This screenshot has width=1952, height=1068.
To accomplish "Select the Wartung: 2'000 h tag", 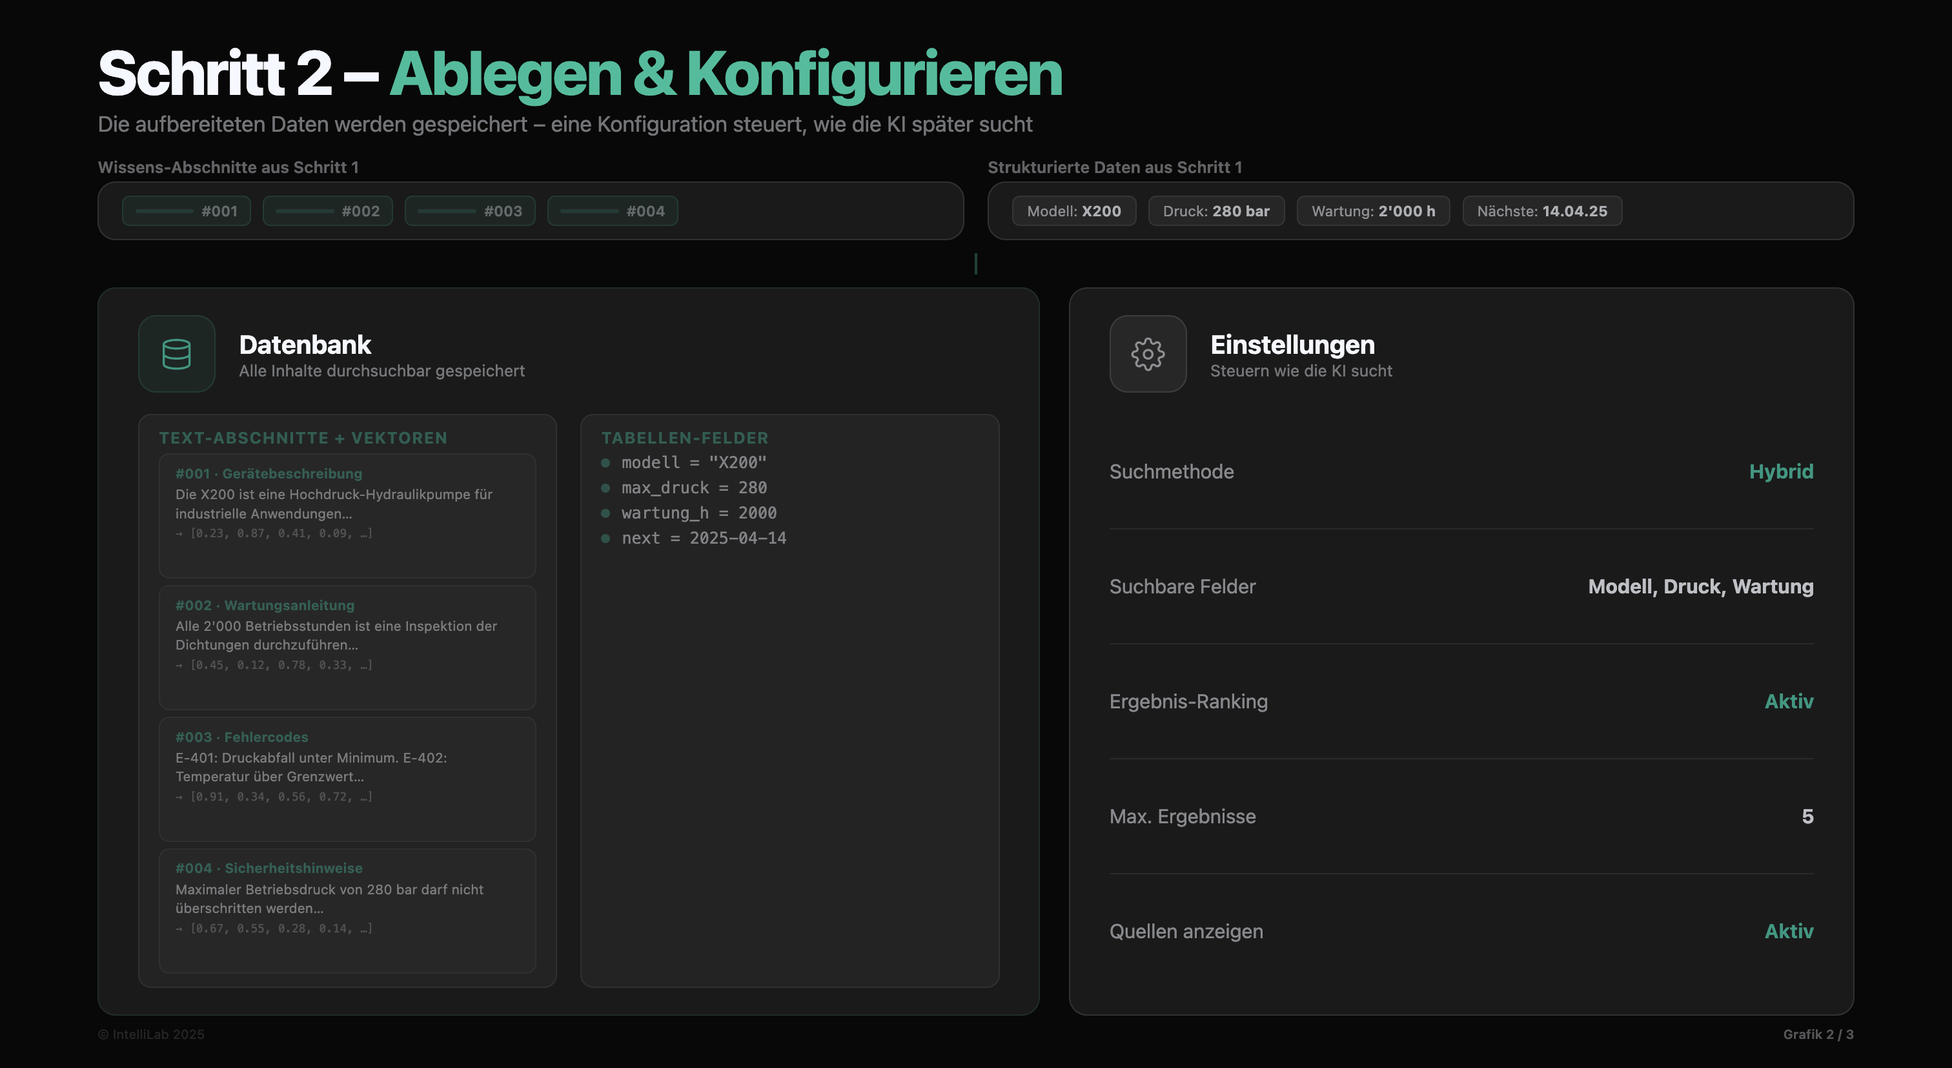I will [1372, 212].
